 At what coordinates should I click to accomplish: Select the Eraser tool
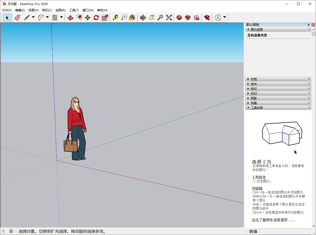coord(17,18)
